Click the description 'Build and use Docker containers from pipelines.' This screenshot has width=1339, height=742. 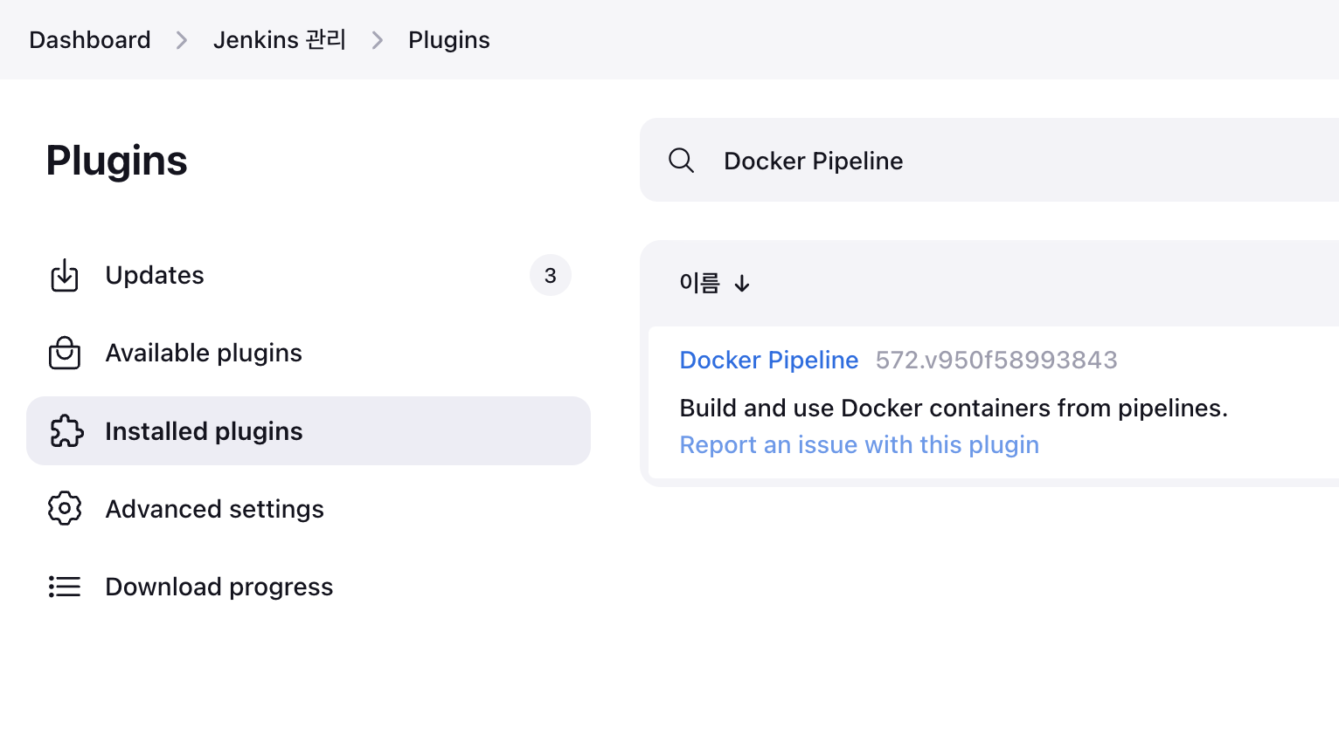pos(954,408)
